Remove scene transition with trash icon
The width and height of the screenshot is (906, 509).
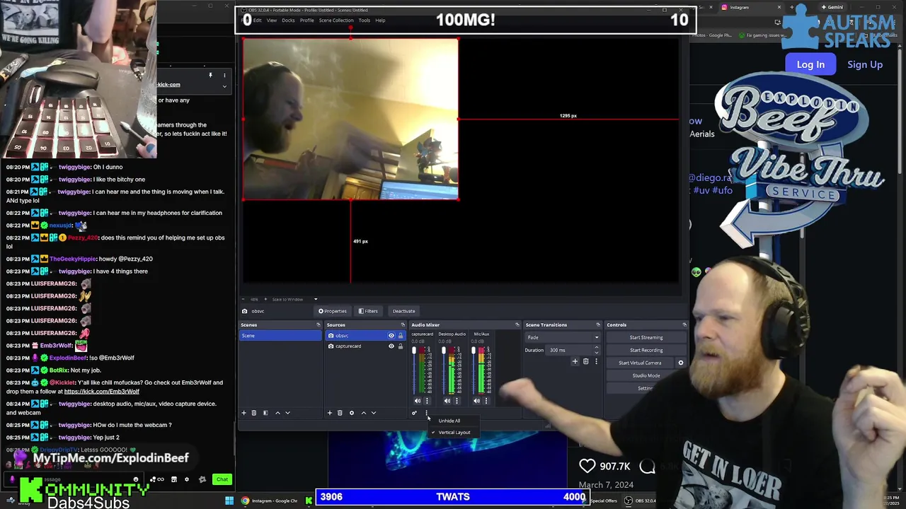(585, 361)
